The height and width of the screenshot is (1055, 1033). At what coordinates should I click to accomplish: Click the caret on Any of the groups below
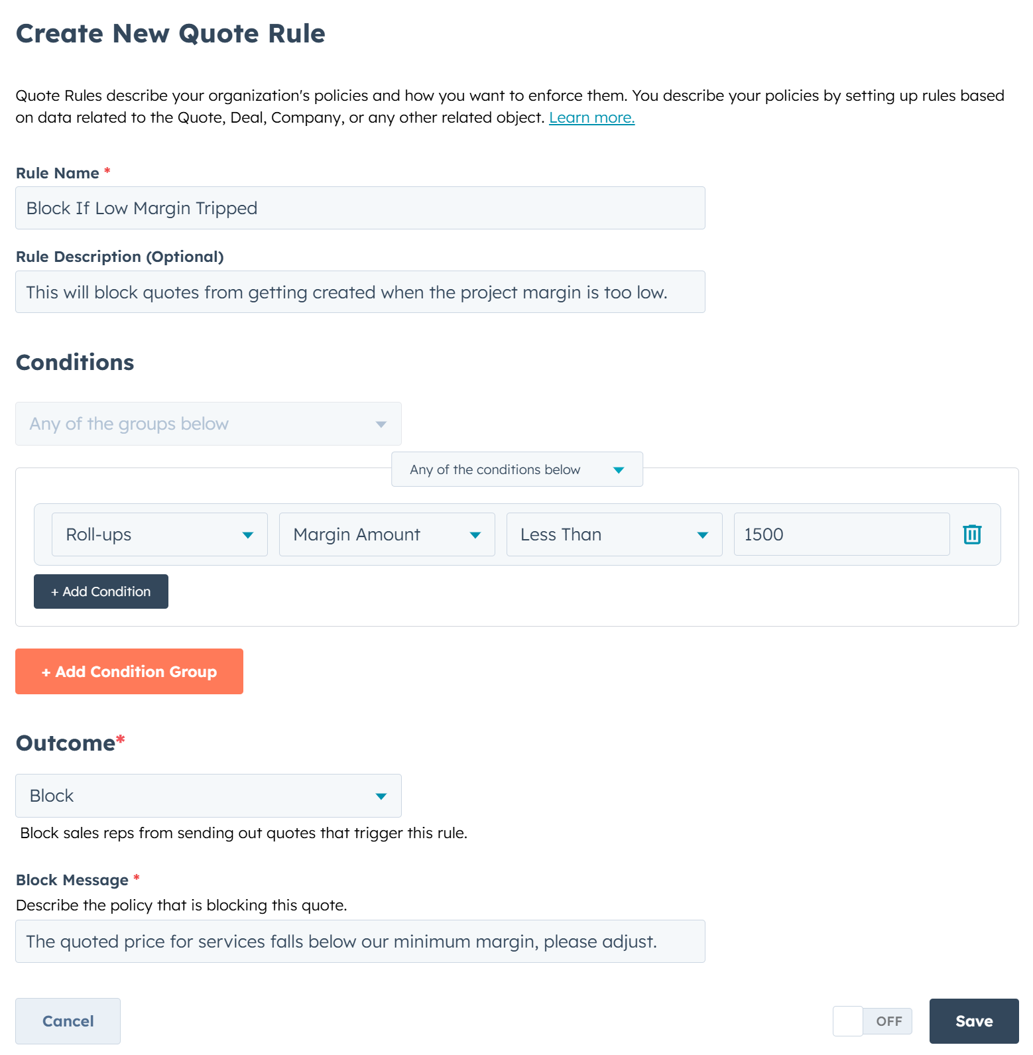[381, 424]
